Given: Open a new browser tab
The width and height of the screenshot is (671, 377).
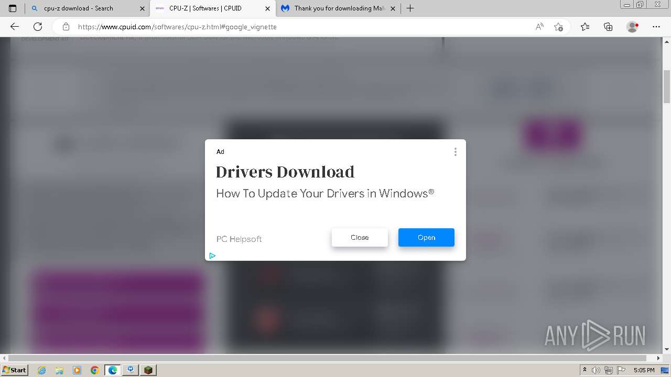Looking at the screenshot, I should (x=410, y=8).
